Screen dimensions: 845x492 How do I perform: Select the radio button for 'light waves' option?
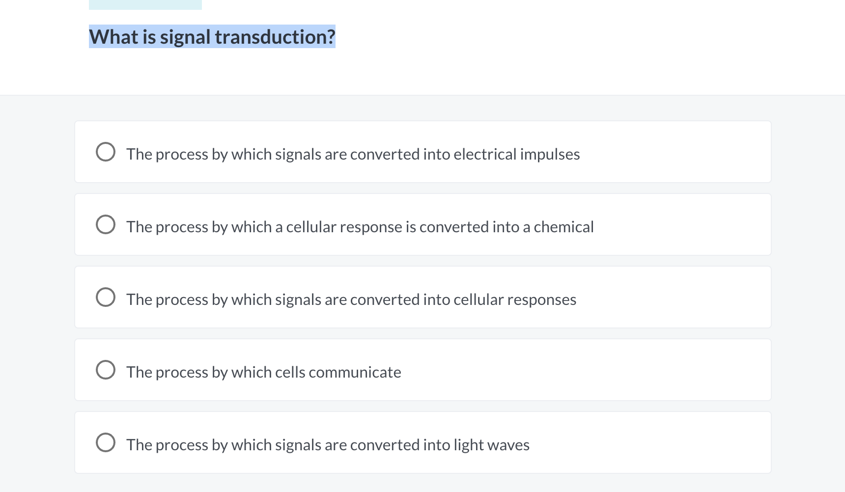[x=106, y=442]
